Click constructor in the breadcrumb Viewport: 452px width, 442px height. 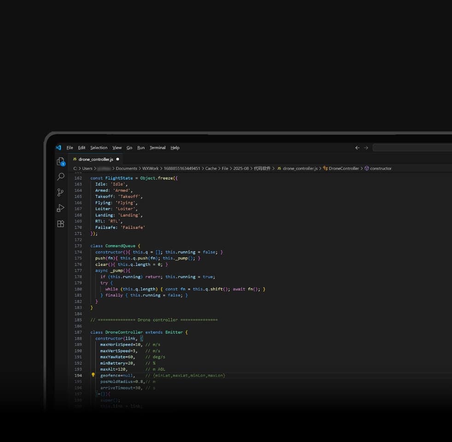click(x=381, y=169)
